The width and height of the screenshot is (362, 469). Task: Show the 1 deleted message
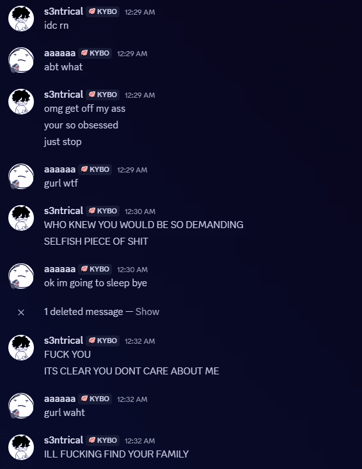pos(147,312)
